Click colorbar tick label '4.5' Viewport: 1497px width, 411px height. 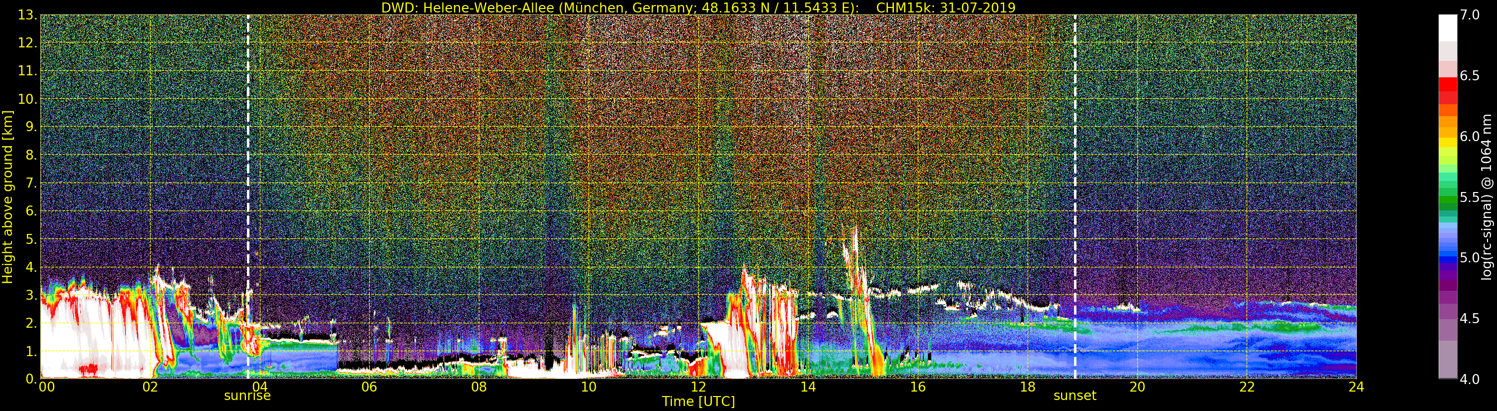[x=1470, y=319]
